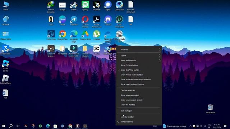This screenshot has height=129, width=230.
Task: Select the Recycle Bin icon
Action: click(x=210, y=109)
